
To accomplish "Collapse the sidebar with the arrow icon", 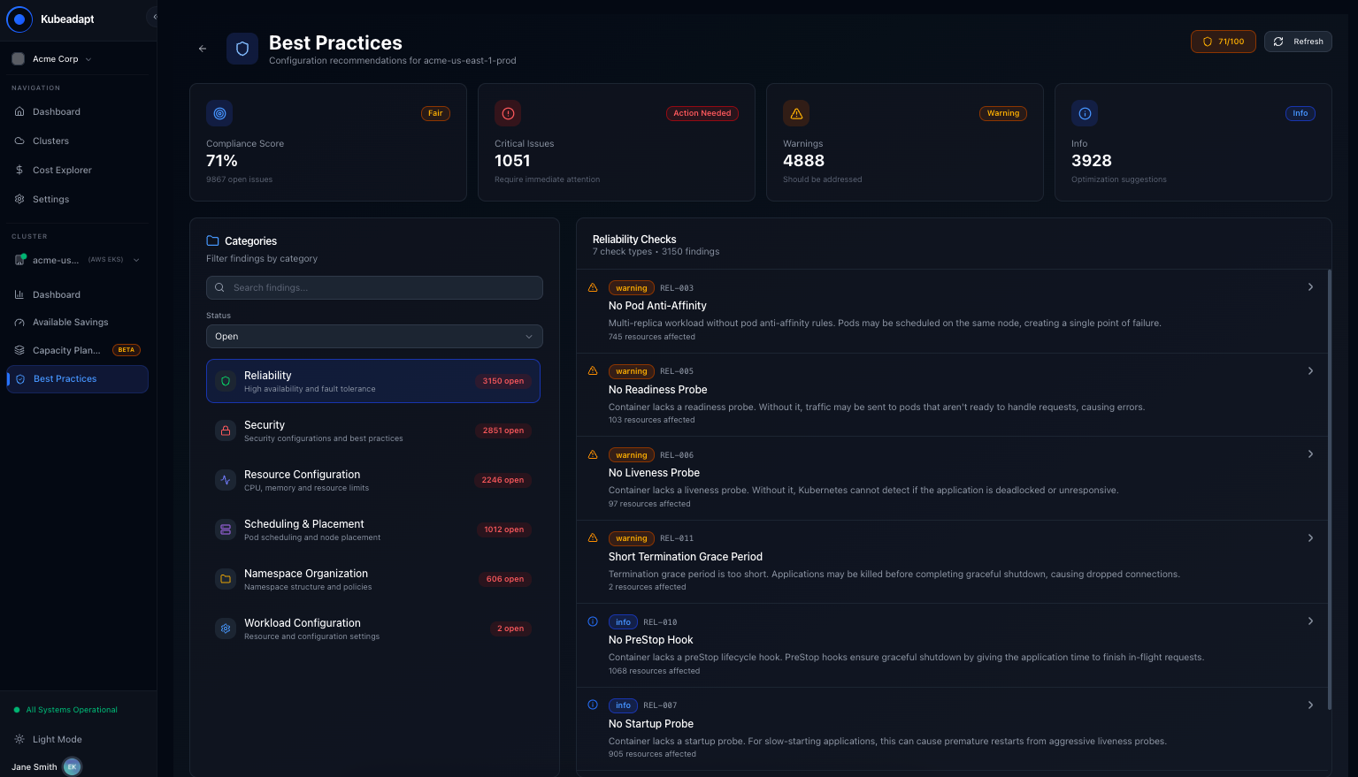I will pos(154,17).
